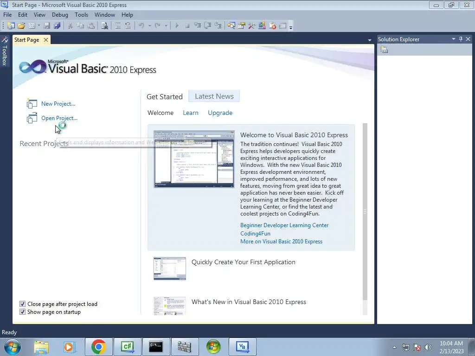Open the Coding4Fun link

pyautogui.click(x=256, y=234)
